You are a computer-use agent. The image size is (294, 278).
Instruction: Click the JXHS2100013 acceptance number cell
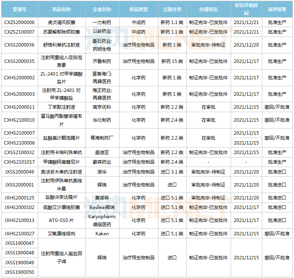[x=19, y=220]
